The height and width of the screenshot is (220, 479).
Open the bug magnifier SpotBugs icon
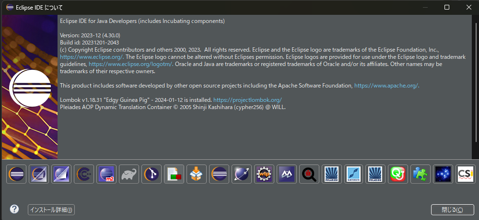309,174
